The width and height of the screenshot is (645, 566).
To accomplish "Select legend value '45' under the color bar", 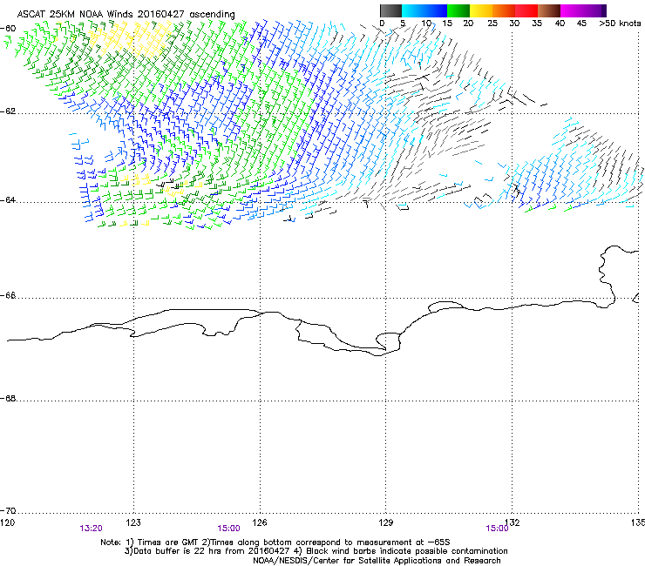I will point(581,24).
